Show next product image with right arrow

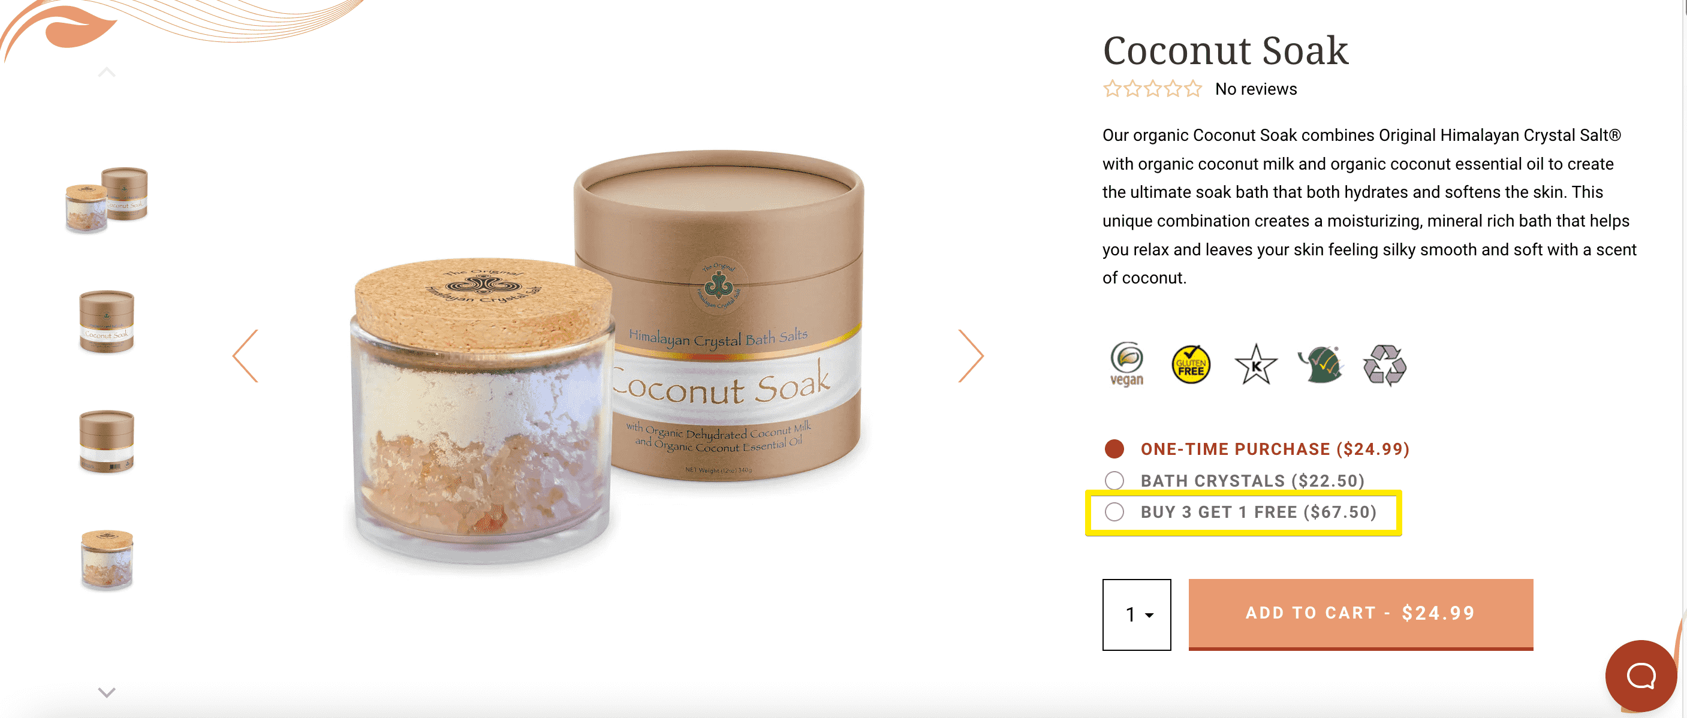(971, 355)
